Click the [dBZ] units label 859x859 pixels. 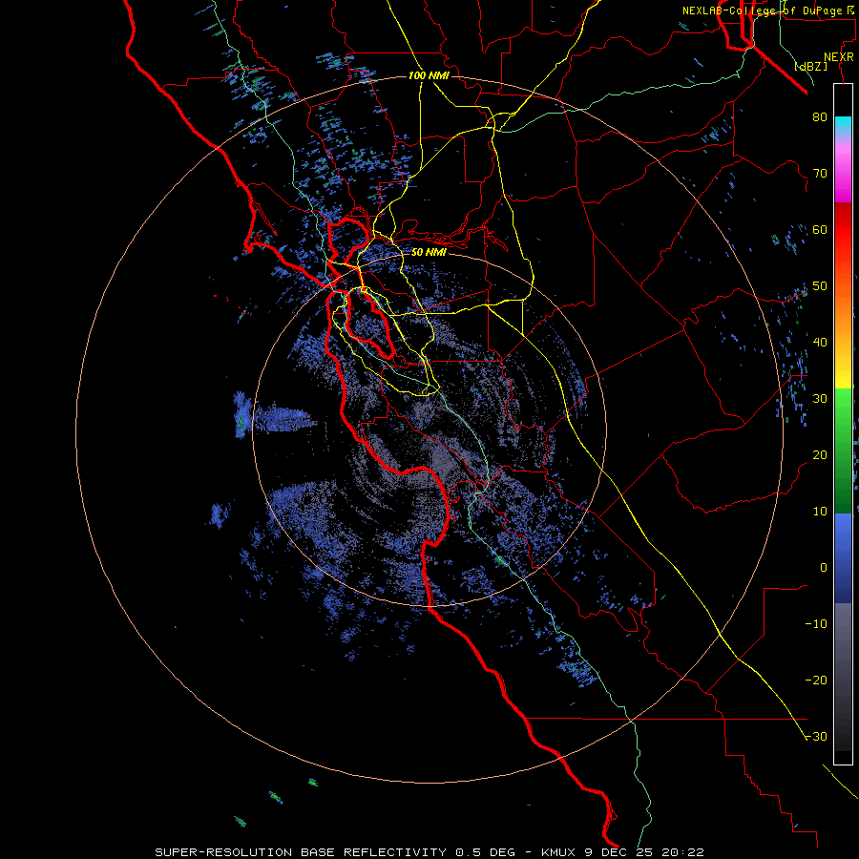pos(810,67)
